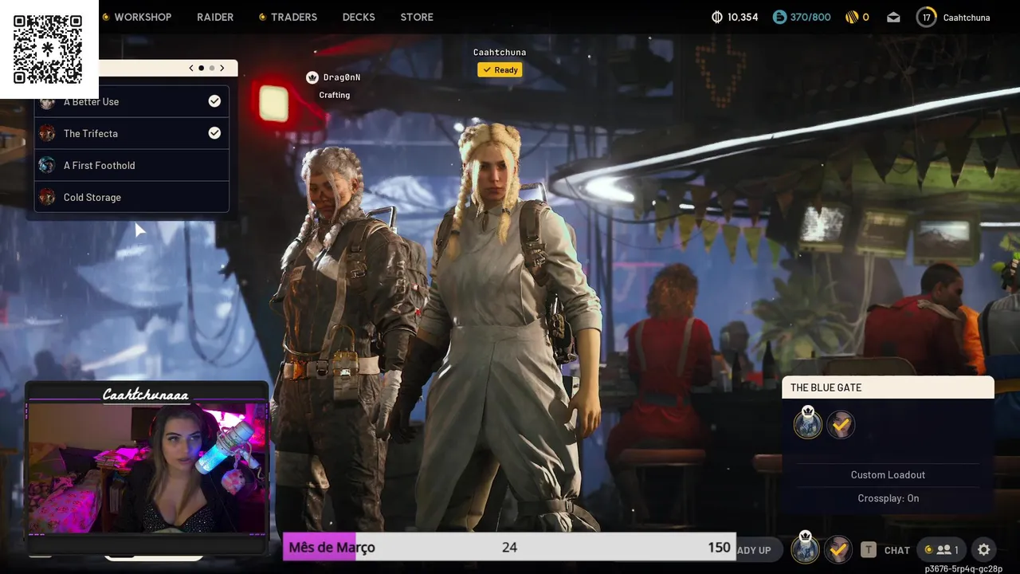This screenshot has width=1020, height=574.
Task: Open the Cold Storage quest
Action: (131, 197)
